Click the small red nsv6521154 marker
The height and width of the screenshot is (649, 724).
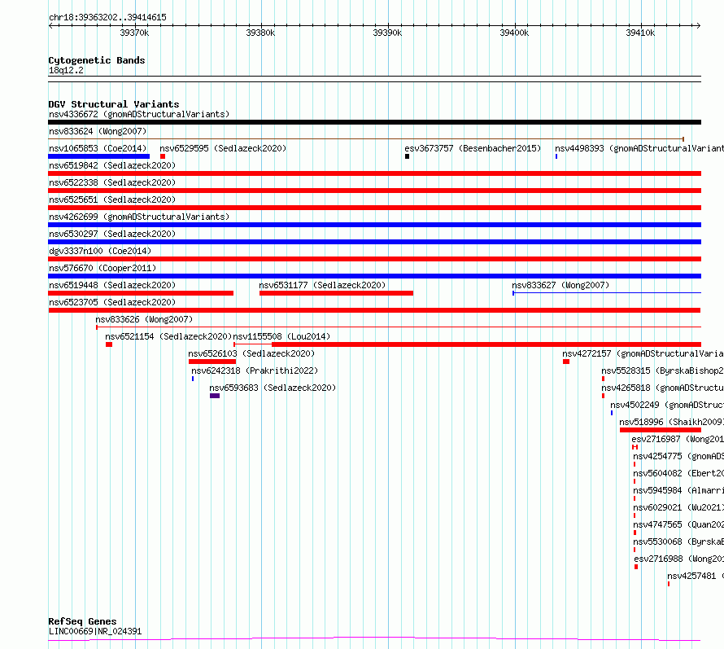pos(109,344)
